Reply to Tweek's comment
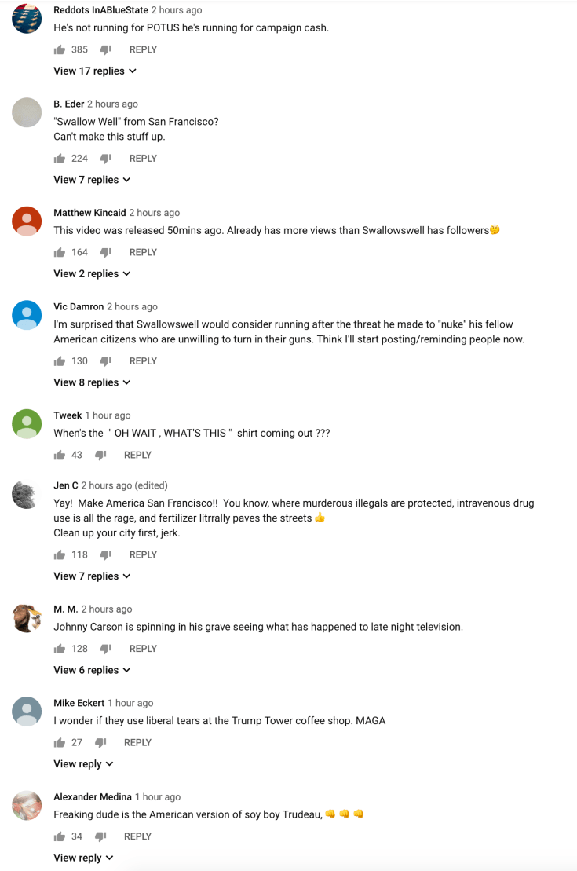Screen dimensions: 577x871 (137, 454)
